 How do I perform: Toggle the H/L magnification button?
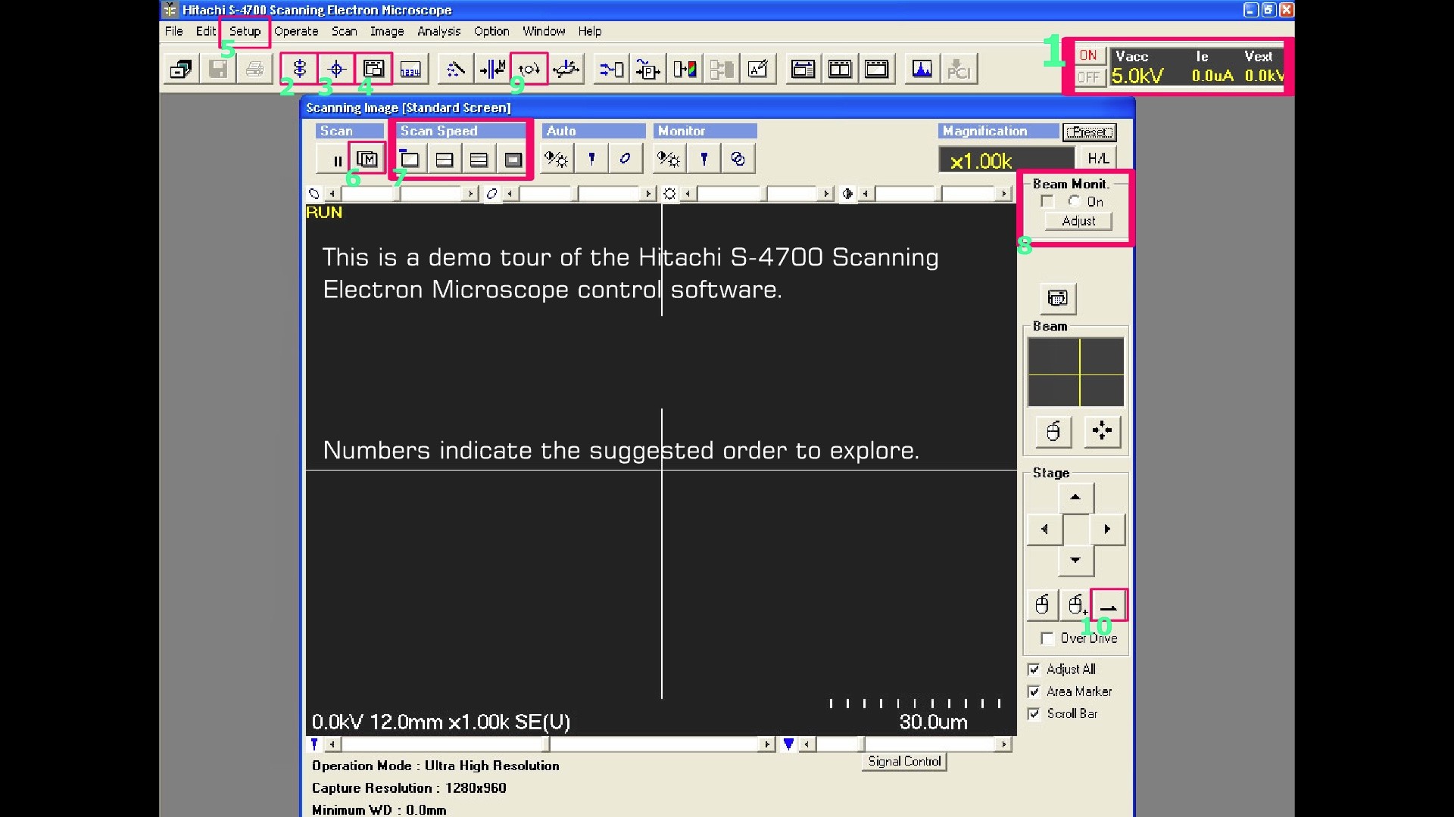[x=1098, y=159]
